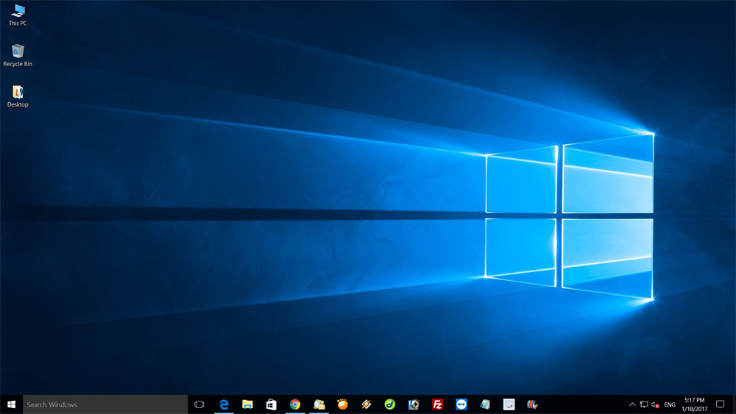Viewport: 736px width, 414px height.
Task: Select the Desktop folder shortcut icon
Action: [x=18, y=96]
